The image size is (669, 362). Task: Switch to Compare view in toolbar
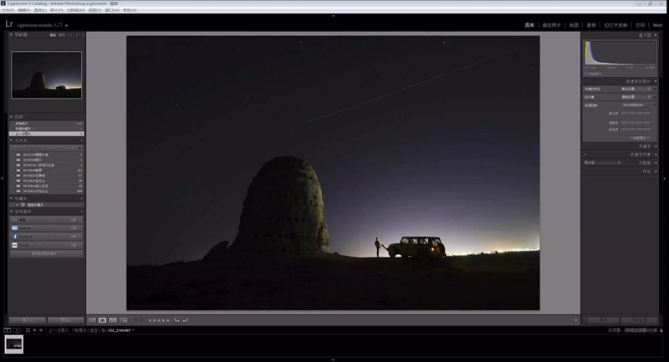113,320
